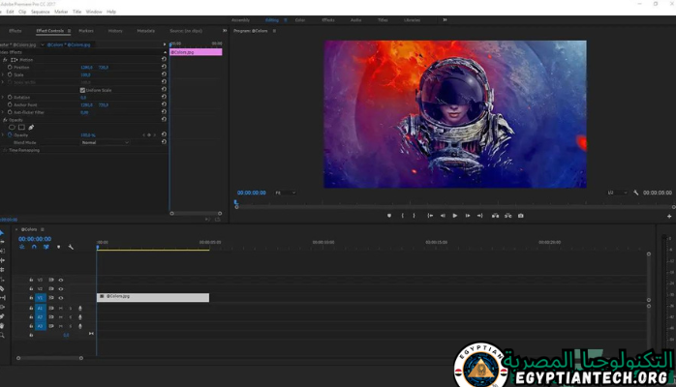
Task: Reset the Blend Mode parameter
Action: [164, 142]
